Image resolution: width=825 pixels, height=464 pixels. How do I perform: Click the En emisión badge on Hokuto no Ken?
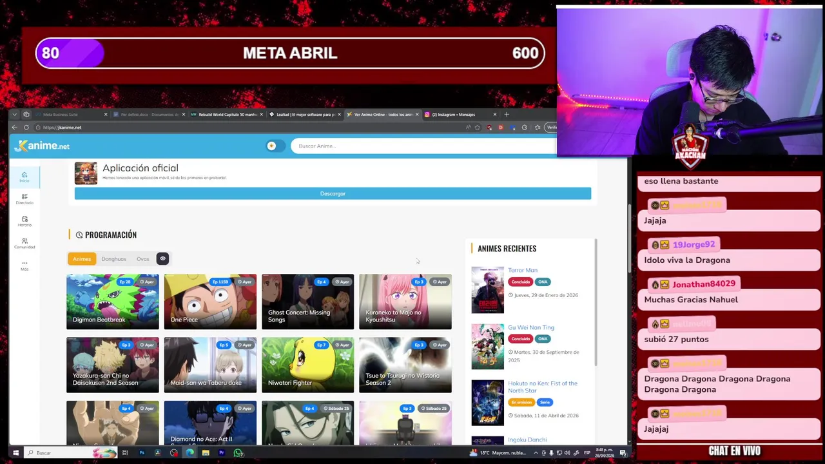click(521, 402)
